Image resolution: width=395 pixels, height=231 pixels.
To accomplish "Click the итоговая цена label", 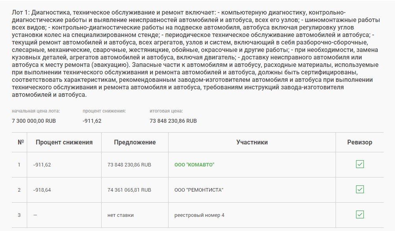I will point(166,111).
